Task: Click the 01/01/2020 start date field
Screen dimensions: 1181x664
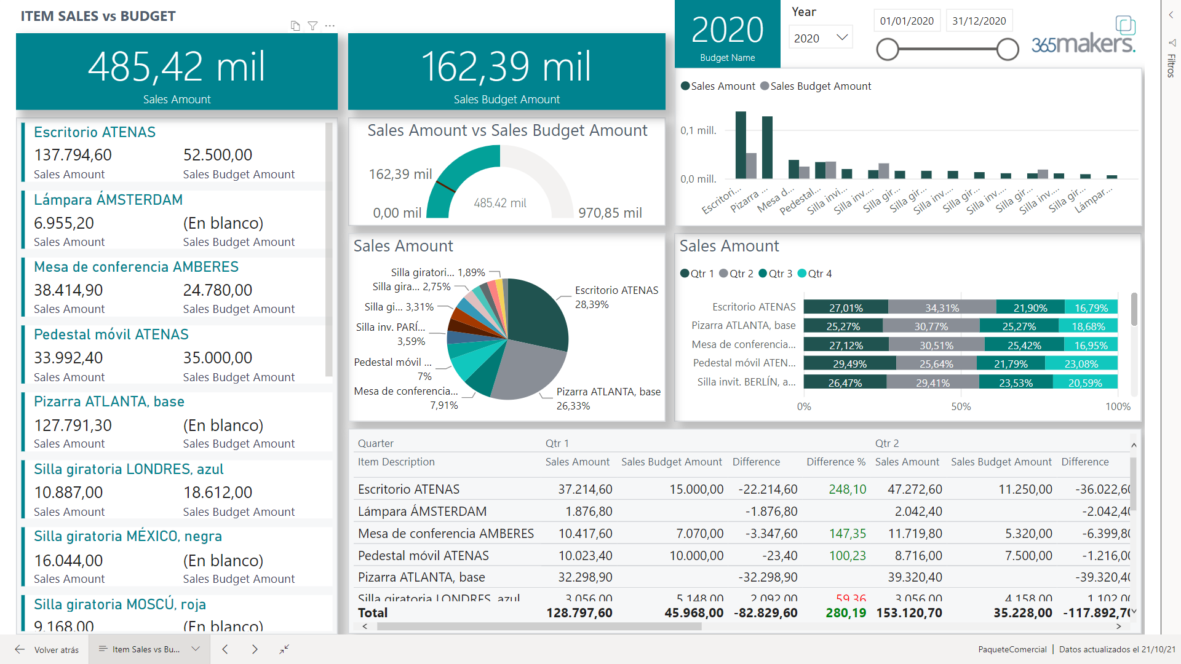Action: coord(906,21)
